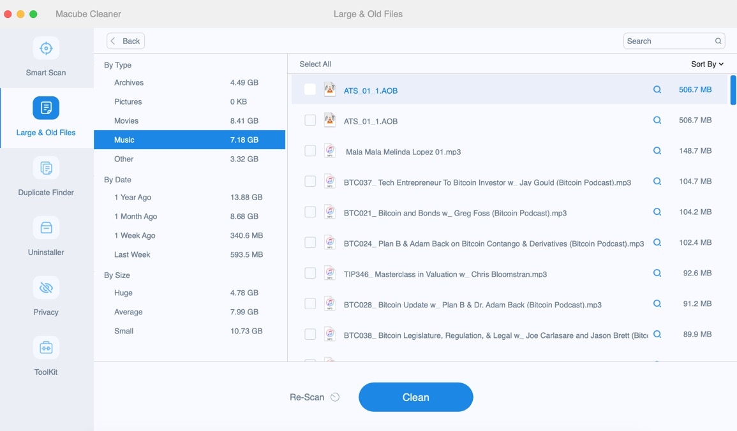The height and width of the screenshot is (431, 737).
Task: Click the mp3 file icon of TIP346 row
Action: pyautogui.click(x=330, y=273)
